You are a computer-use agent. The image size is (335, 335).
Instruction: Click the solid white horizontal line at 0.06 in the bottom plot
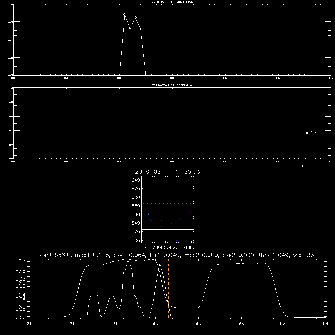(177, 289)
